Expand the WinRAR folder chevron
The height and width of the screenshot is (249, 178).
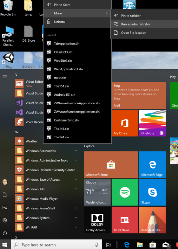coord(76,227)
